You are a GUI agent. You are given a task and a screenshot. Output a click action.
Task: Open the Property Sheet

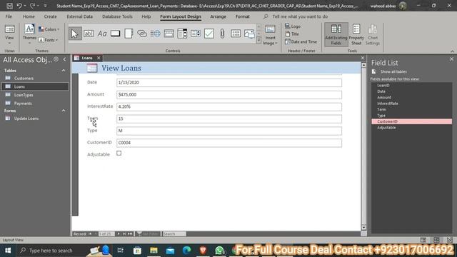(x=356, y=35)
